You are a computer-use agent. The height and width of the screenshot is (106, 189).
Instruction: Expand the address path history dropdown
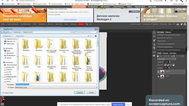click(71, 32)
